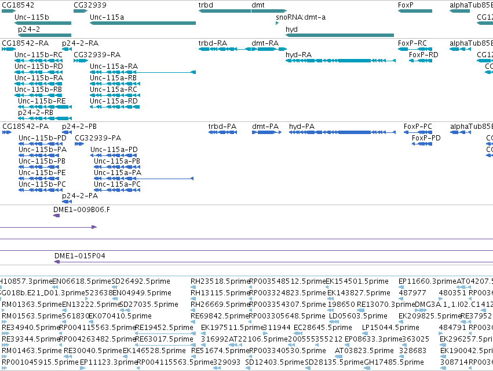The image size is (493, 371).
Task: Open the 'EK146528.5prime' EST label
Action: point(154,350)
